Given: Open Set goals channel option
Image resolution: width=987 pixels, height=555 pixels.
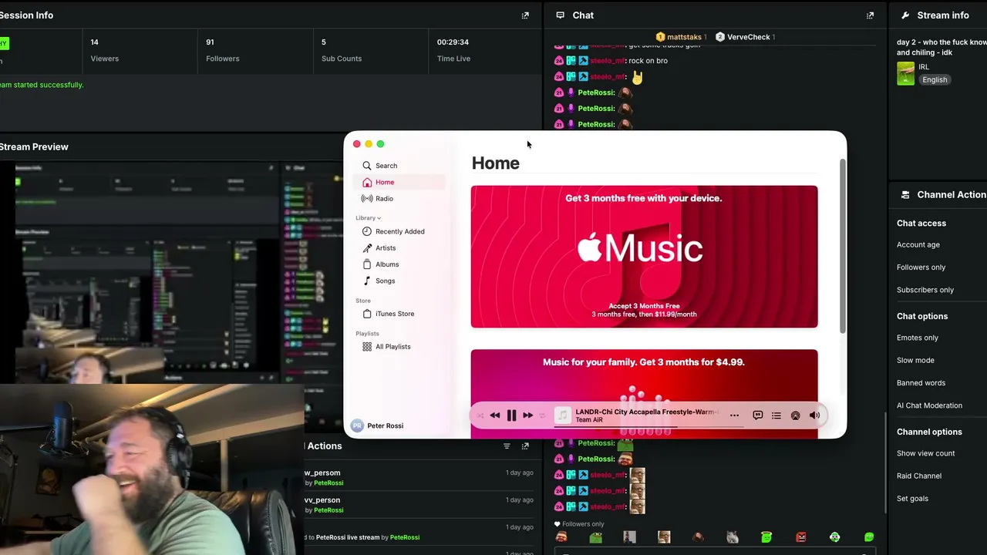Looking at the screenshot, I should pyautogui.click(x=912, y=499).
